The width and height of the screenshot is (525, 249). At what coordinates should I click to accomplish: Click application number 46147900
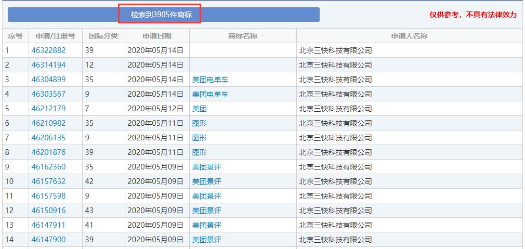pos(48,240)
